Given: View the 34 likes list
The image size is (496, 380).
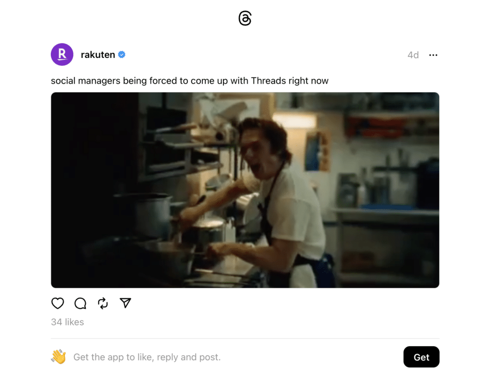Looking at the screenshot, I should point(67,322).
